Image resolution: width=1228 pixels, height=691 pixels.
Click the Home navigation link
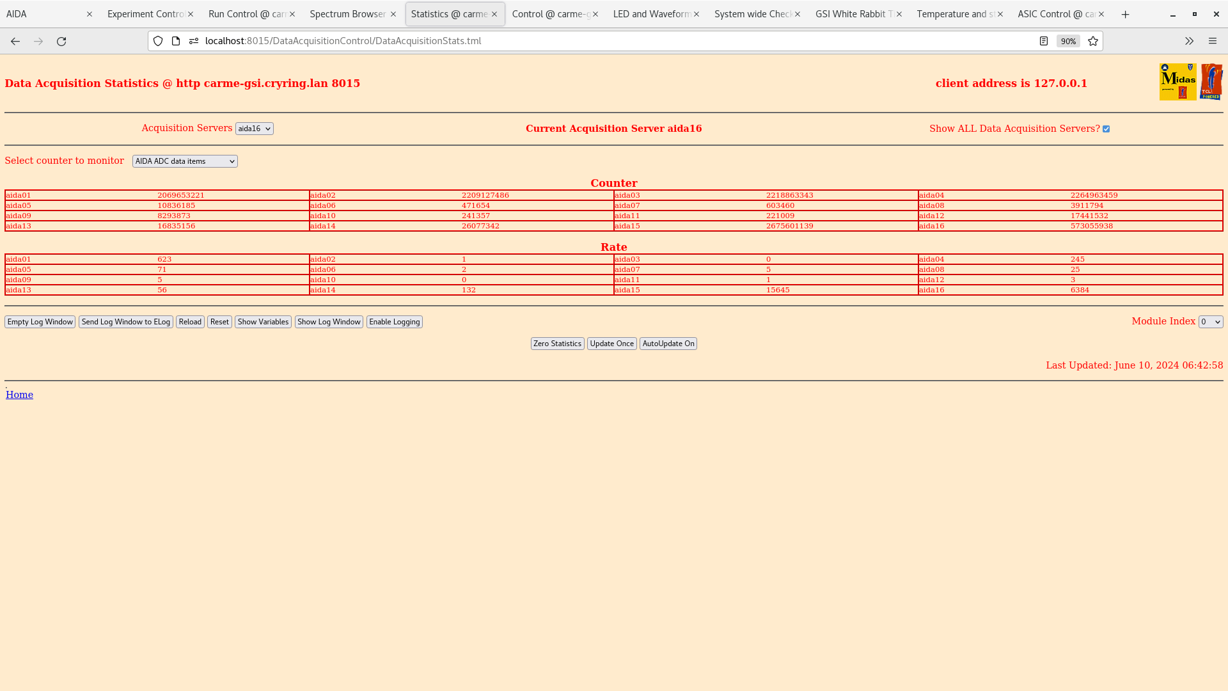[19, 394]
